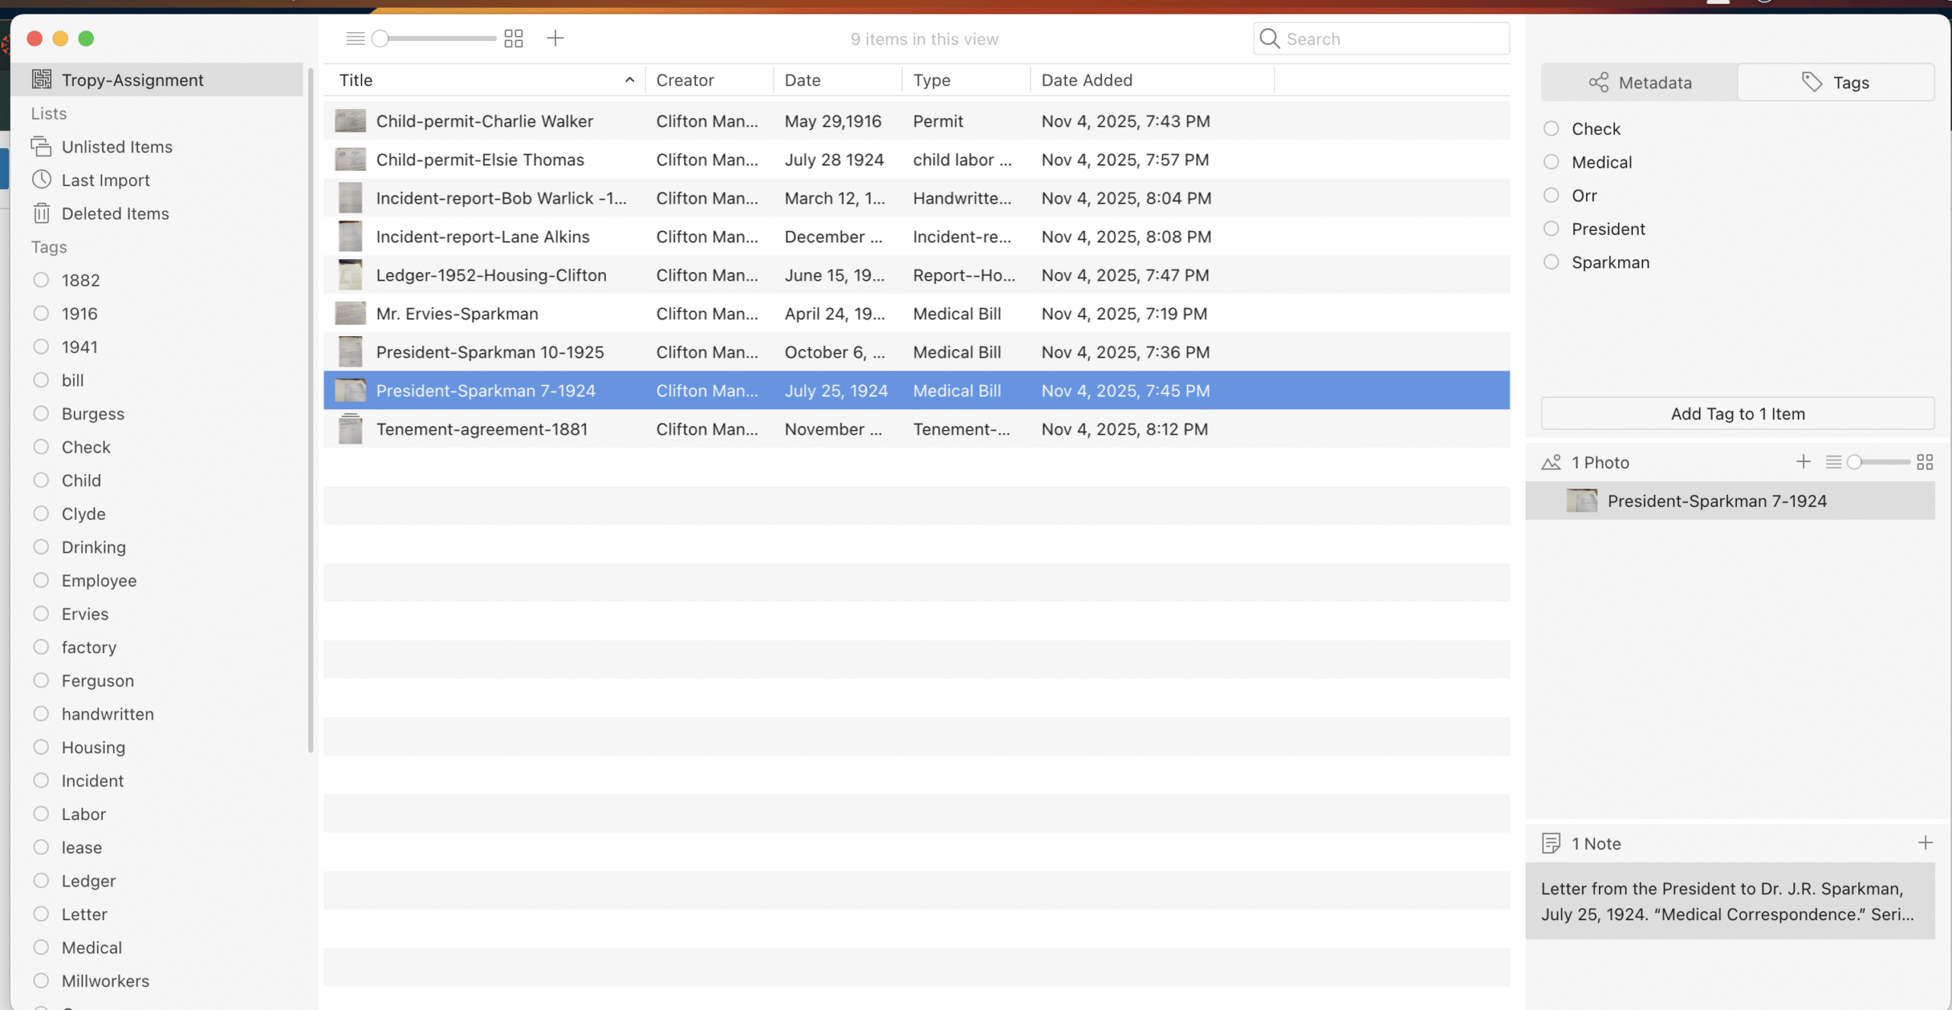This screenshot has height=1010, width=1952.
Task: Open the Deleted Items trash
Action: 114,213
